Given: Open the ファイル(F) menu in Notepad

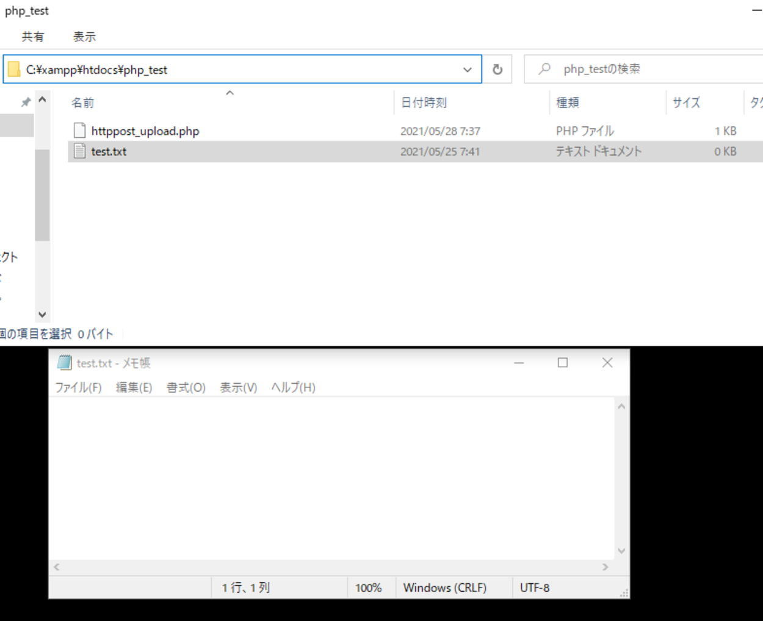Looking at the screenshot, I should 78,387.
